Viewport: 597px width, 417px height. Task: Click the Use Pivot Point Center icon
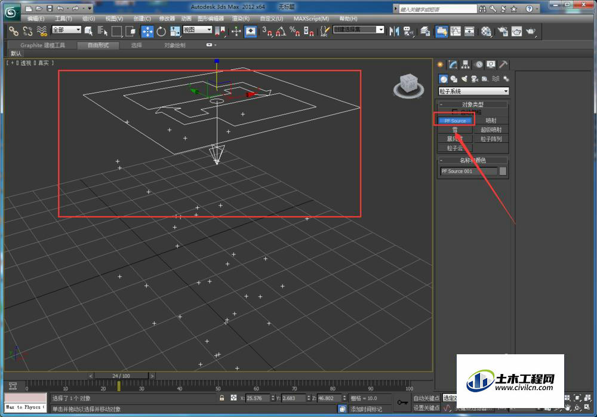click(x=220, y=31)
